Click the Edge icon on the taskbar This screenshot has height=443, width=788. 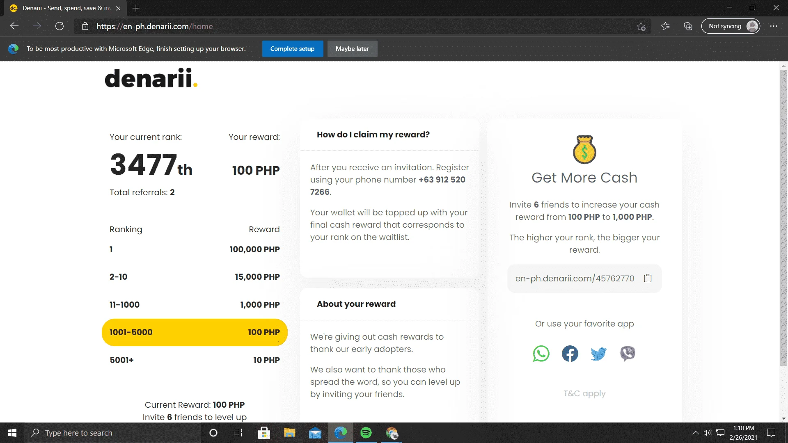pyautogui.click(x=341, y=433)
